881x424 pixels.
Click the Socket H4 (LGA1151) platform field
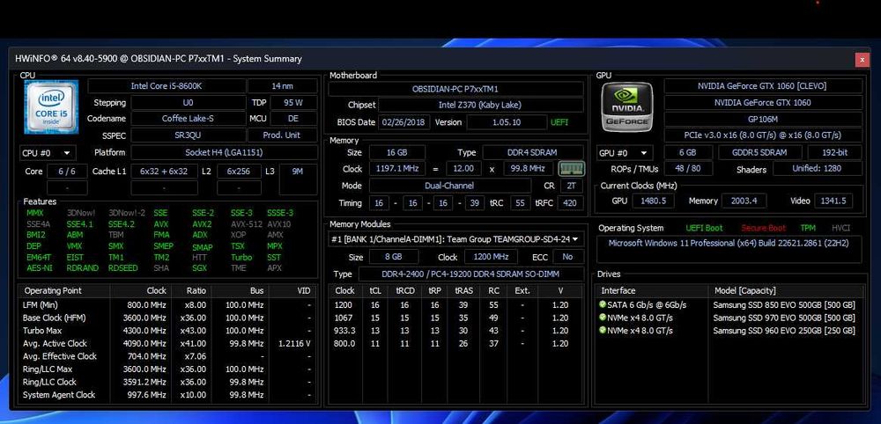[x=224, y=152]
